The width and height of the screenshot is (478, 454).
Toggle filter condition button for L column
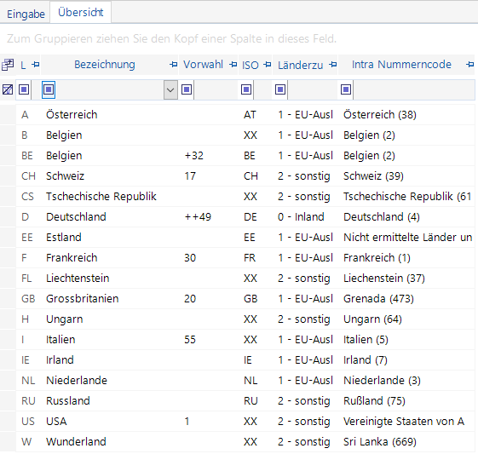(x=24, y=89)
